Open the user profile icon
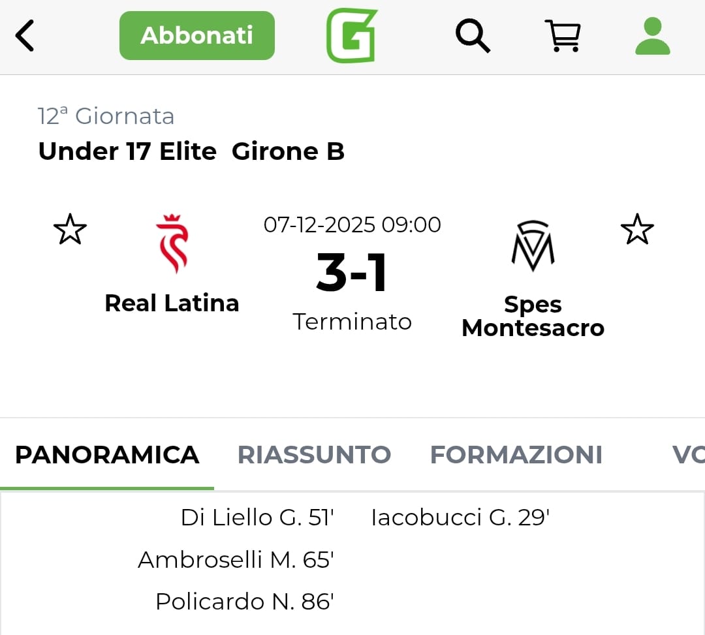The image size is (705, 635). 652,36
